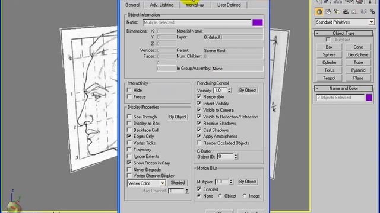The width and height of the screenshot is (380, 213).
Task: Uncheck the Renderable option
Action: (x=199, y=97)
